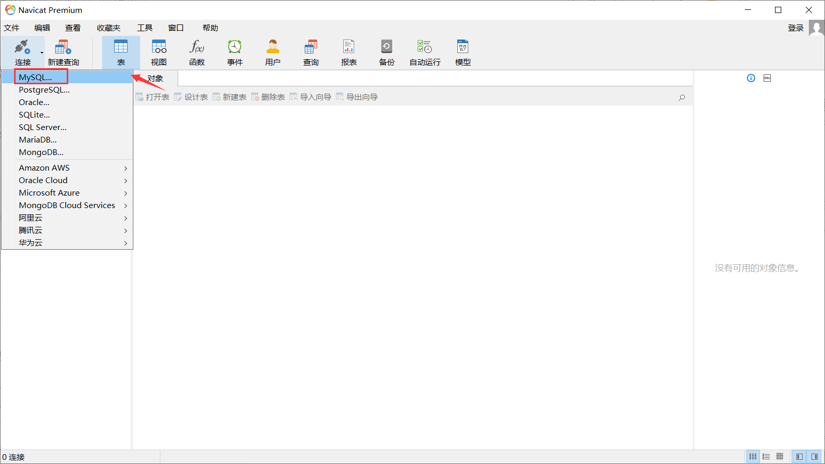Image resolution: width=825 pixels, height=464 pixels.
Task: Click the 导出向导 button
Action: tap(357, 97)
